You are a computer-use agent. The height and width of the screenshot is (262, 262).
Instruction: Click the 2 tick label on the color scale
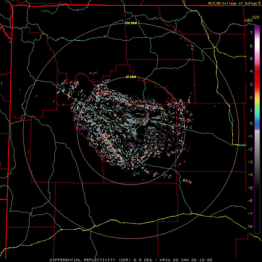tap(251, 98)
